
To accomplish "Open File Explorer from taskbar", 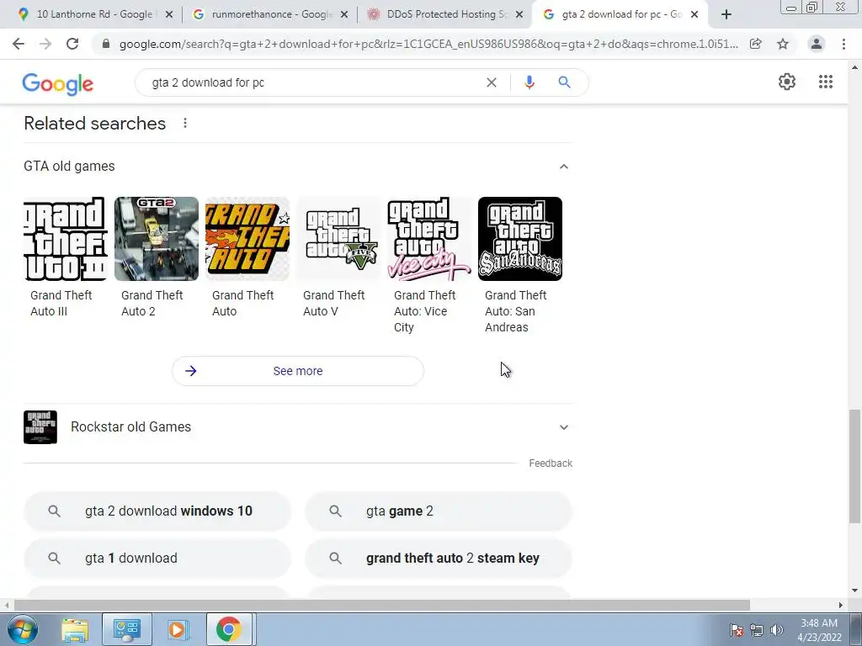I will pyautogui.click(x=75, y=629).
